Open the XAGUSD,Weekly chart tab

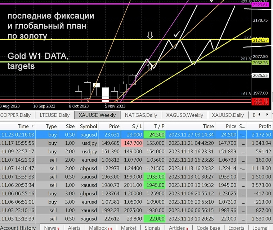click(184, 115)
